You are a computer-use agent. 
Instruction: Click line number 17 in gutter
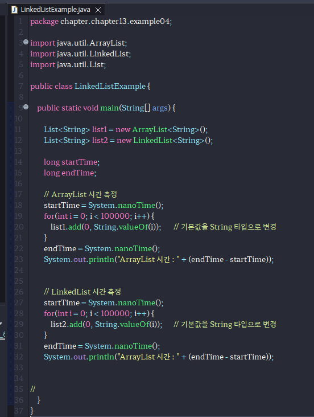(18, 194)
